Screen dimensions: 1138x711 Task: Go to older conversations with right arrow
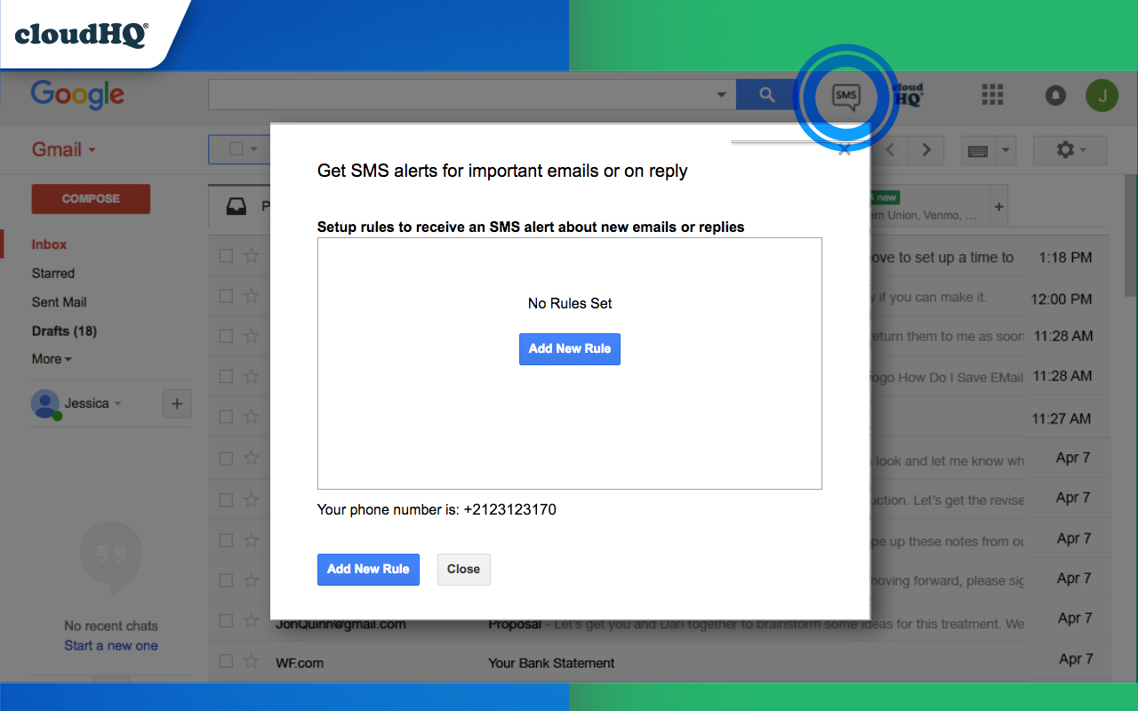click(926, 150)
